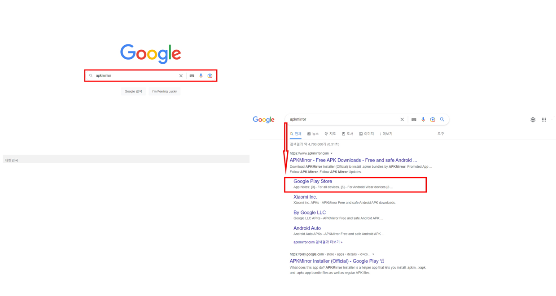Select the 전체 tab
556x296 pixels.
pos(296,134)
